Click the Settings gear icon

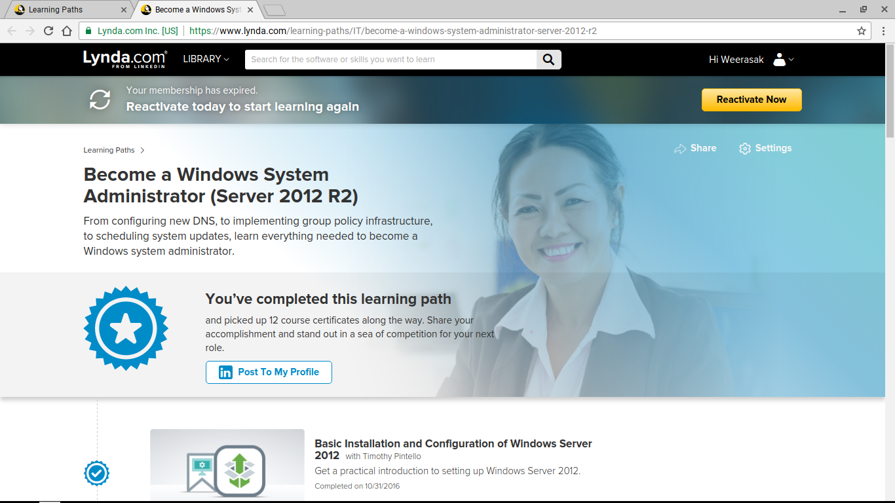coord(745,149)
